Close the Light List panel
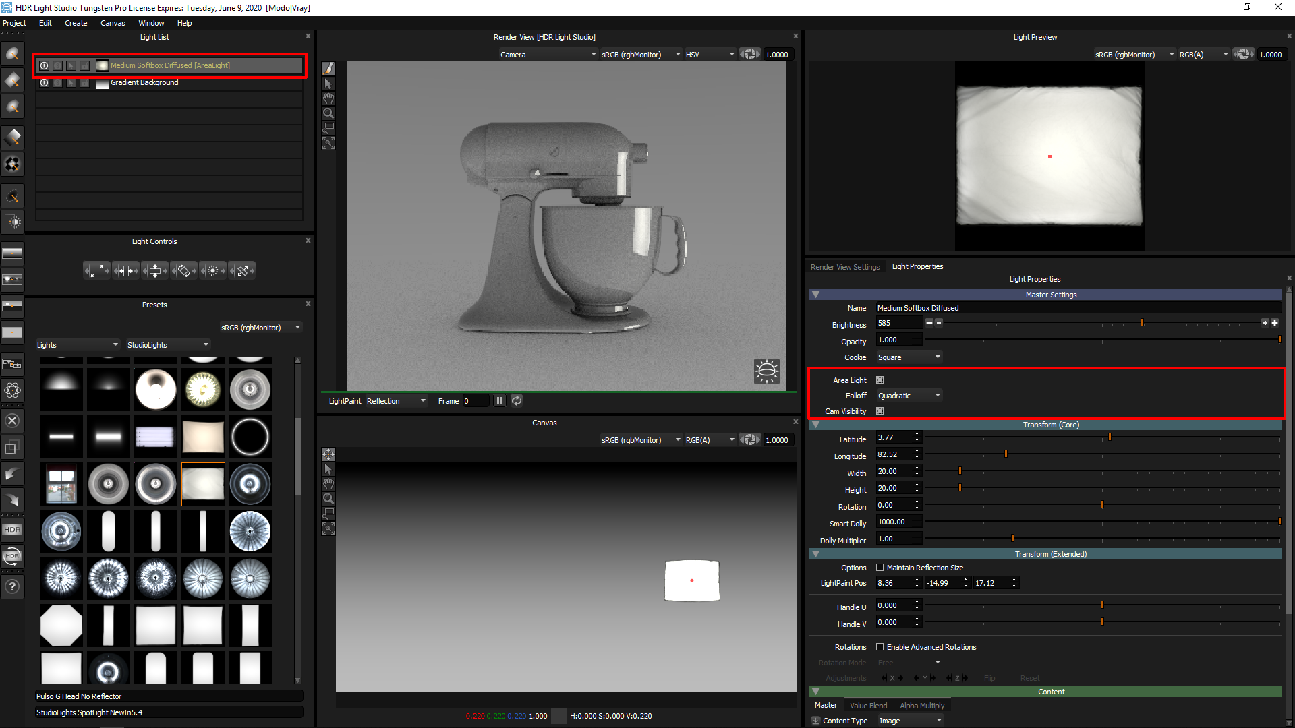This screenshot has height=728, width=1295. [308, 36]
